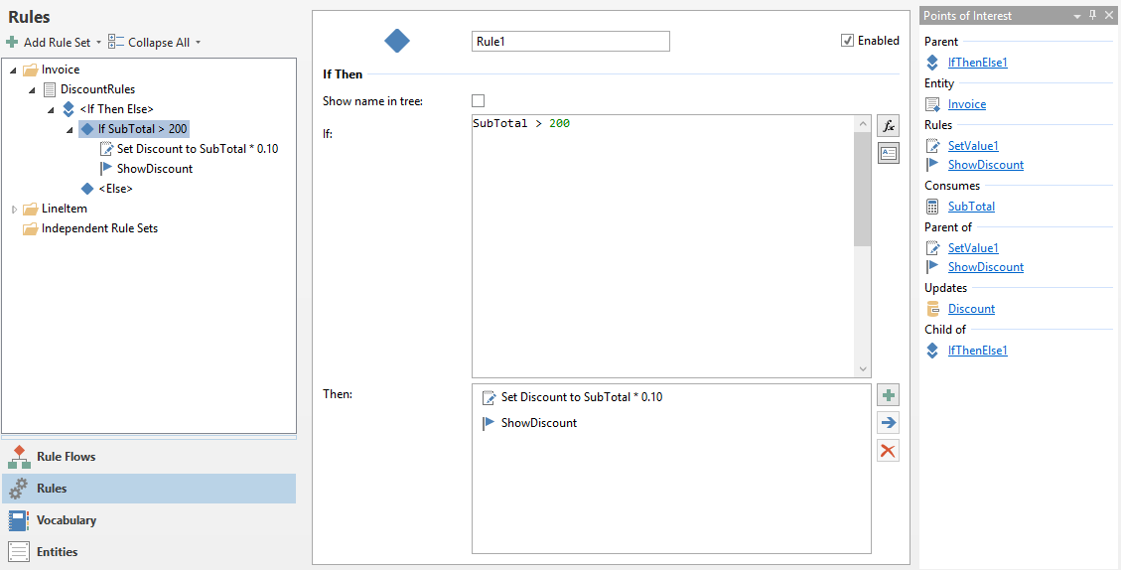Viewport: 1121px width, 570px height.
Task: Open the fx function editor button
Action: coord(889,126)
